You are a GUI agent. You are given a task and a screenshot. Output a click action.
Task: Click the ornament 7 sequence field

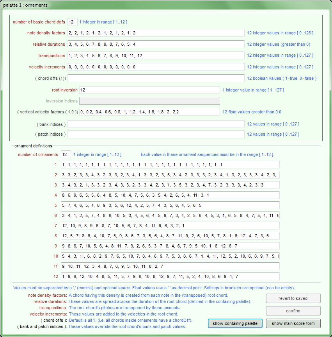pyautogui.click(x=170, y=226)
